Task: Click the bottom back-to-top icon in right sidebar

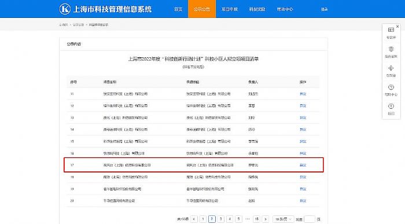Action: 391,106
